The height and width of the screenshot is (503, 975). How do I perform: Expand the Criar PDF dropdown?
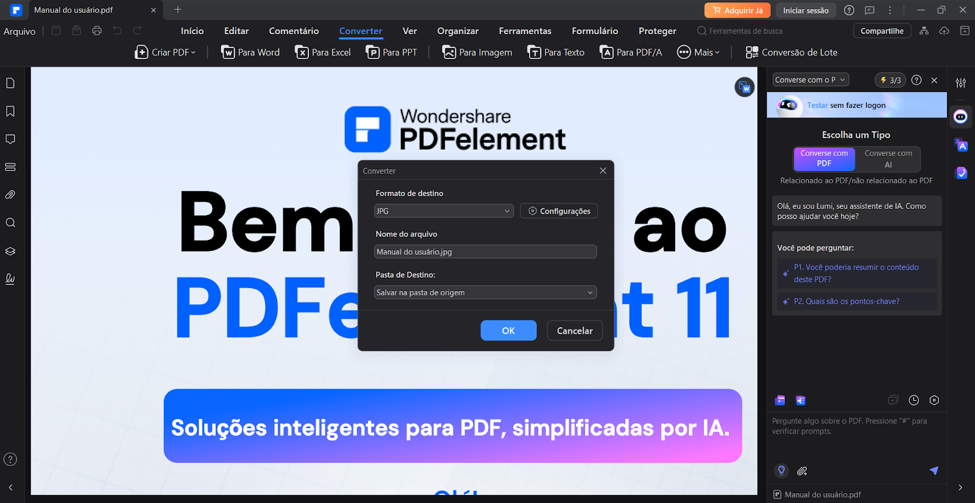(x=165, y=52)
